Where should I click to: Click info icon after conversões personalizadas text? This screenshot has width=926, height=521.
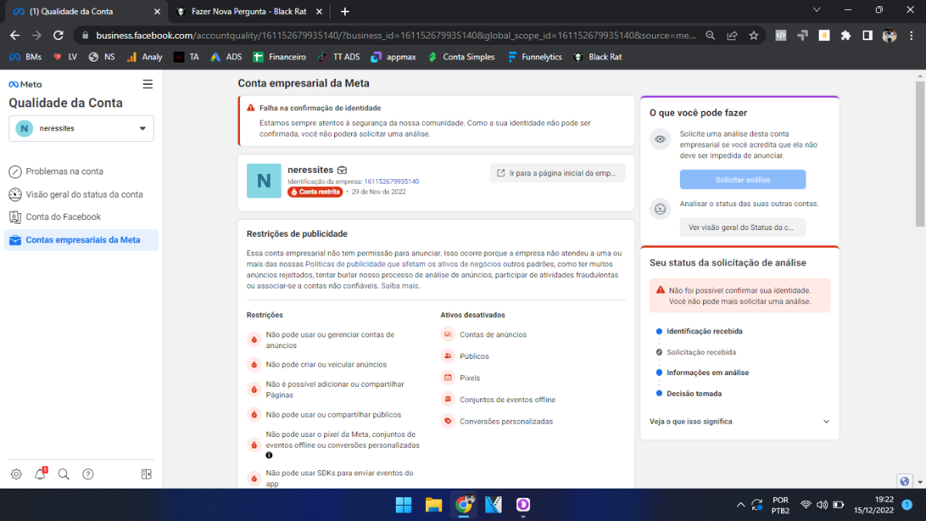click(x=269, y=455)
